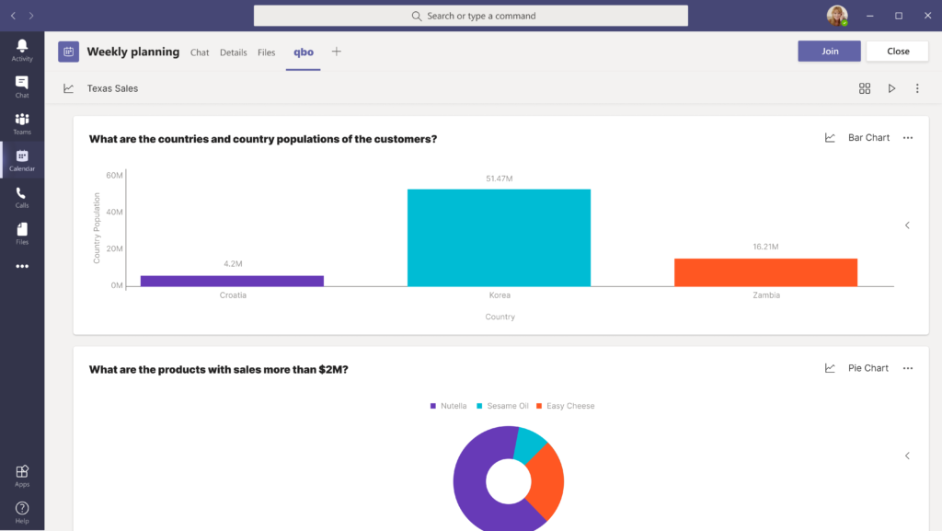Viewport: 942px width, 531px height.
Task: Switch to the Files tab
Action: 266,52
